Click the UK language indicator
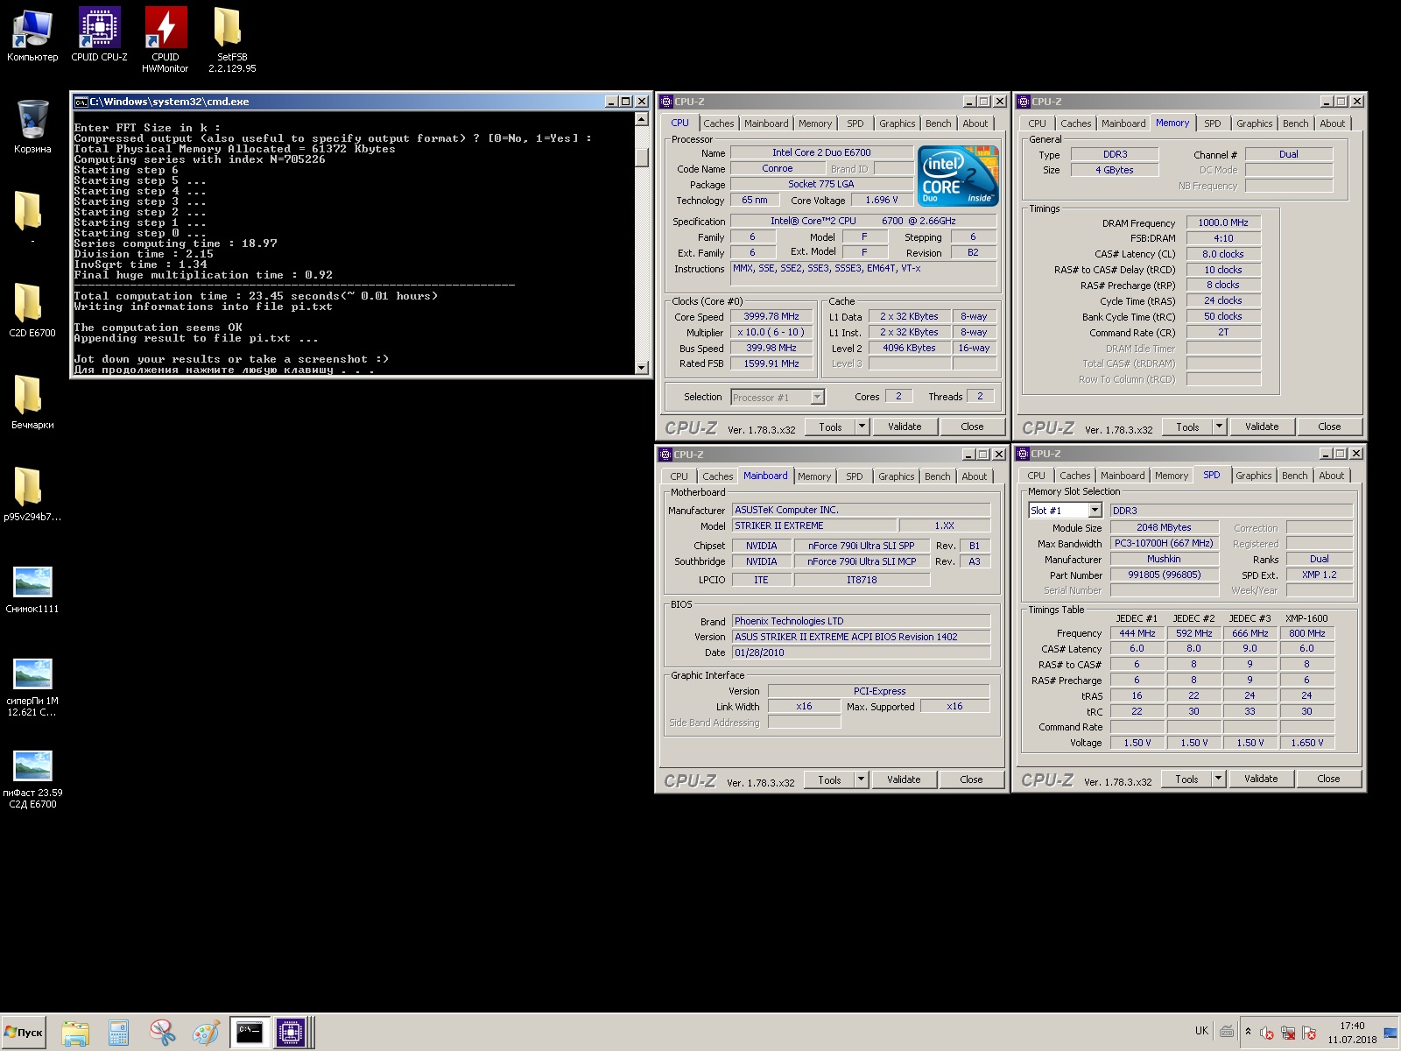 (x=1201, y=1031)
